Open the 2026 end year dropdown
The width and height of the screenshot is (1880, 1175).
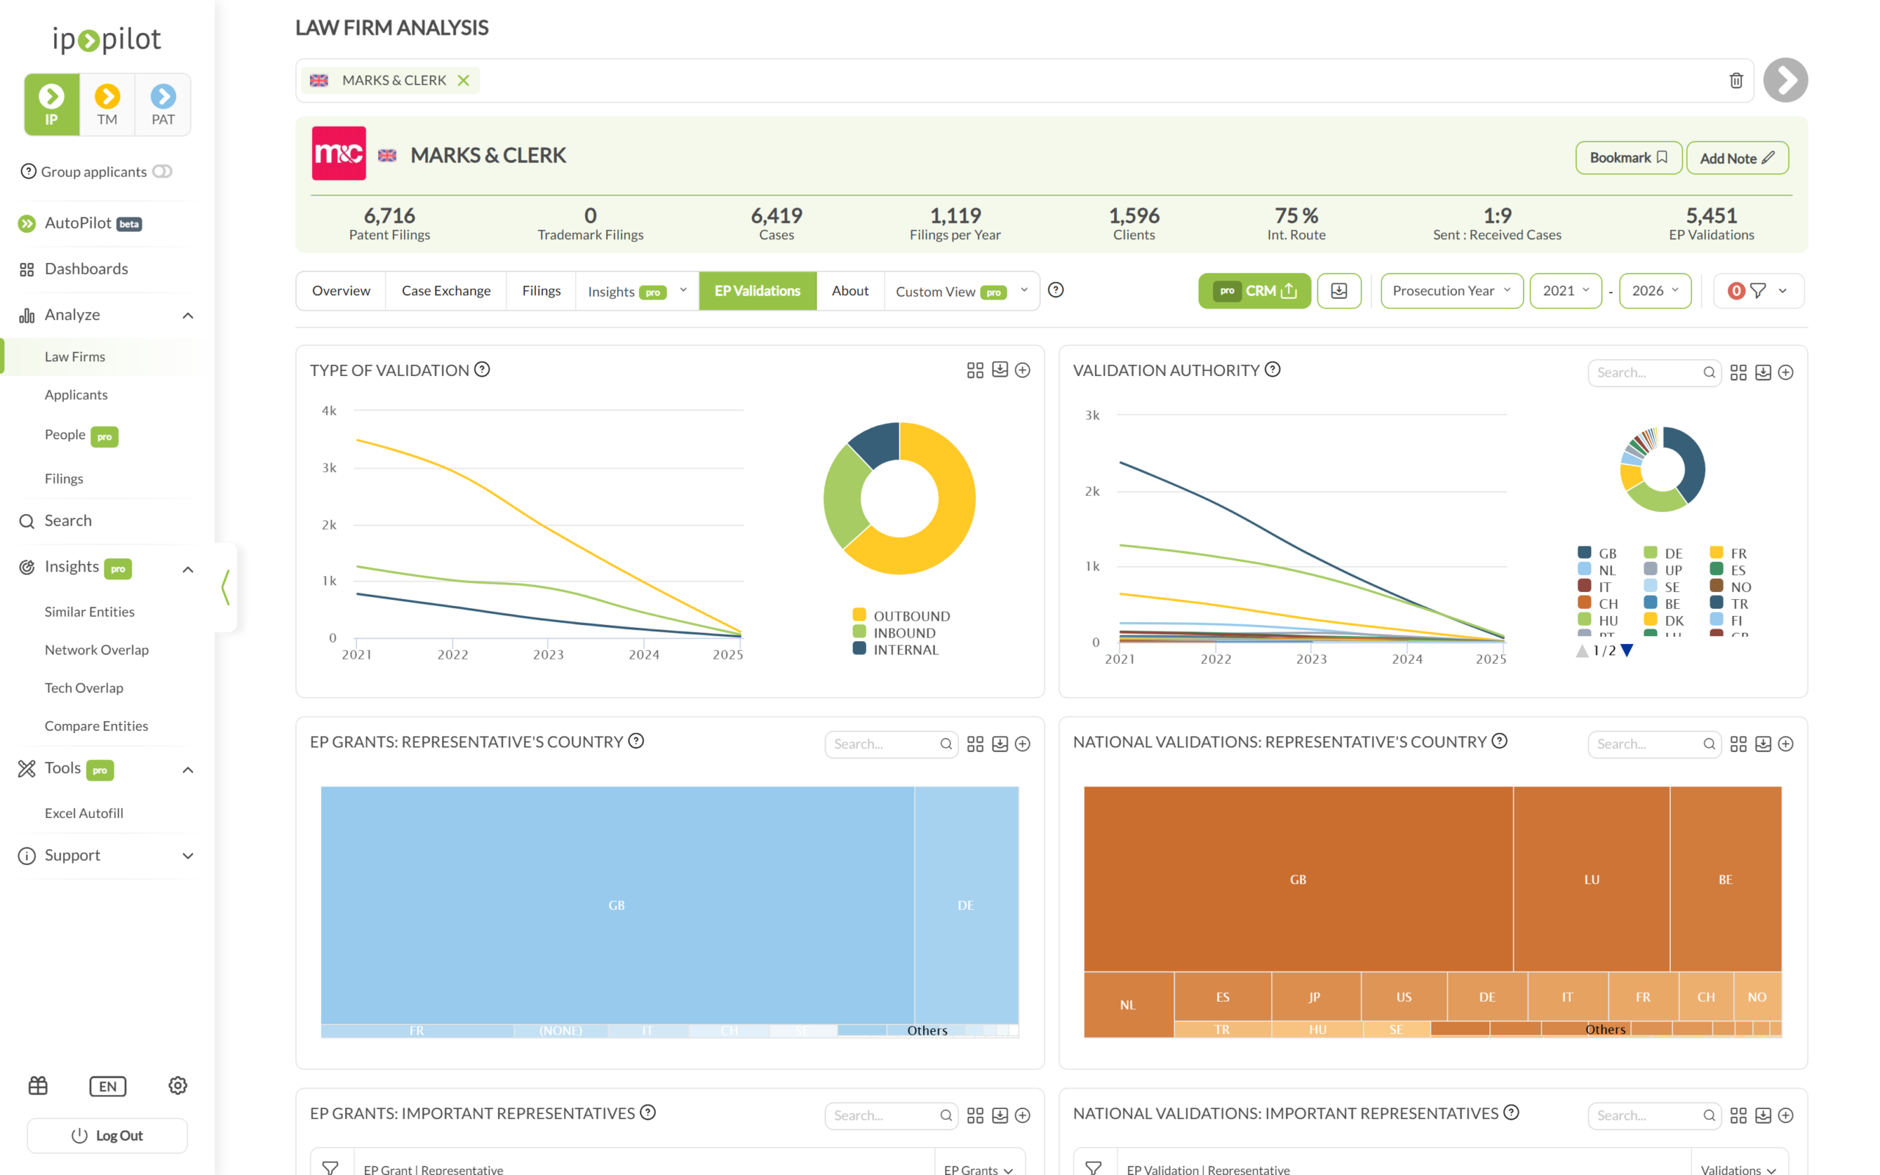click(x=1655, y=291)
